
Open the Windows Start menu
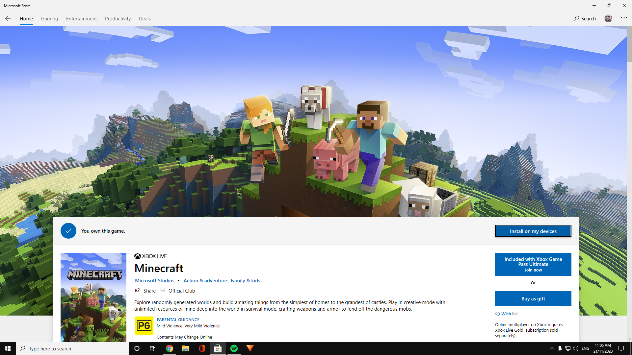(x=8, y=348)
